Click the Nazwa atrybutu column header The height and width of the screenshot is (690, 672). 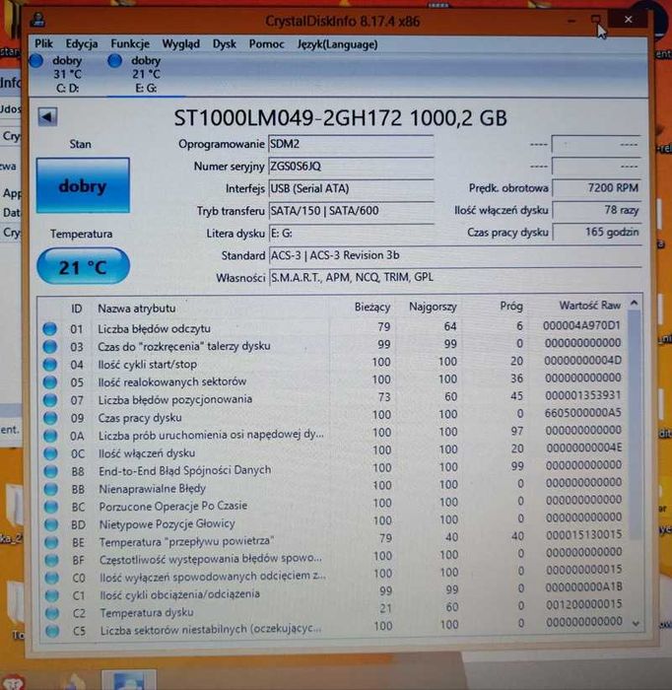click(x=136, y=309)
